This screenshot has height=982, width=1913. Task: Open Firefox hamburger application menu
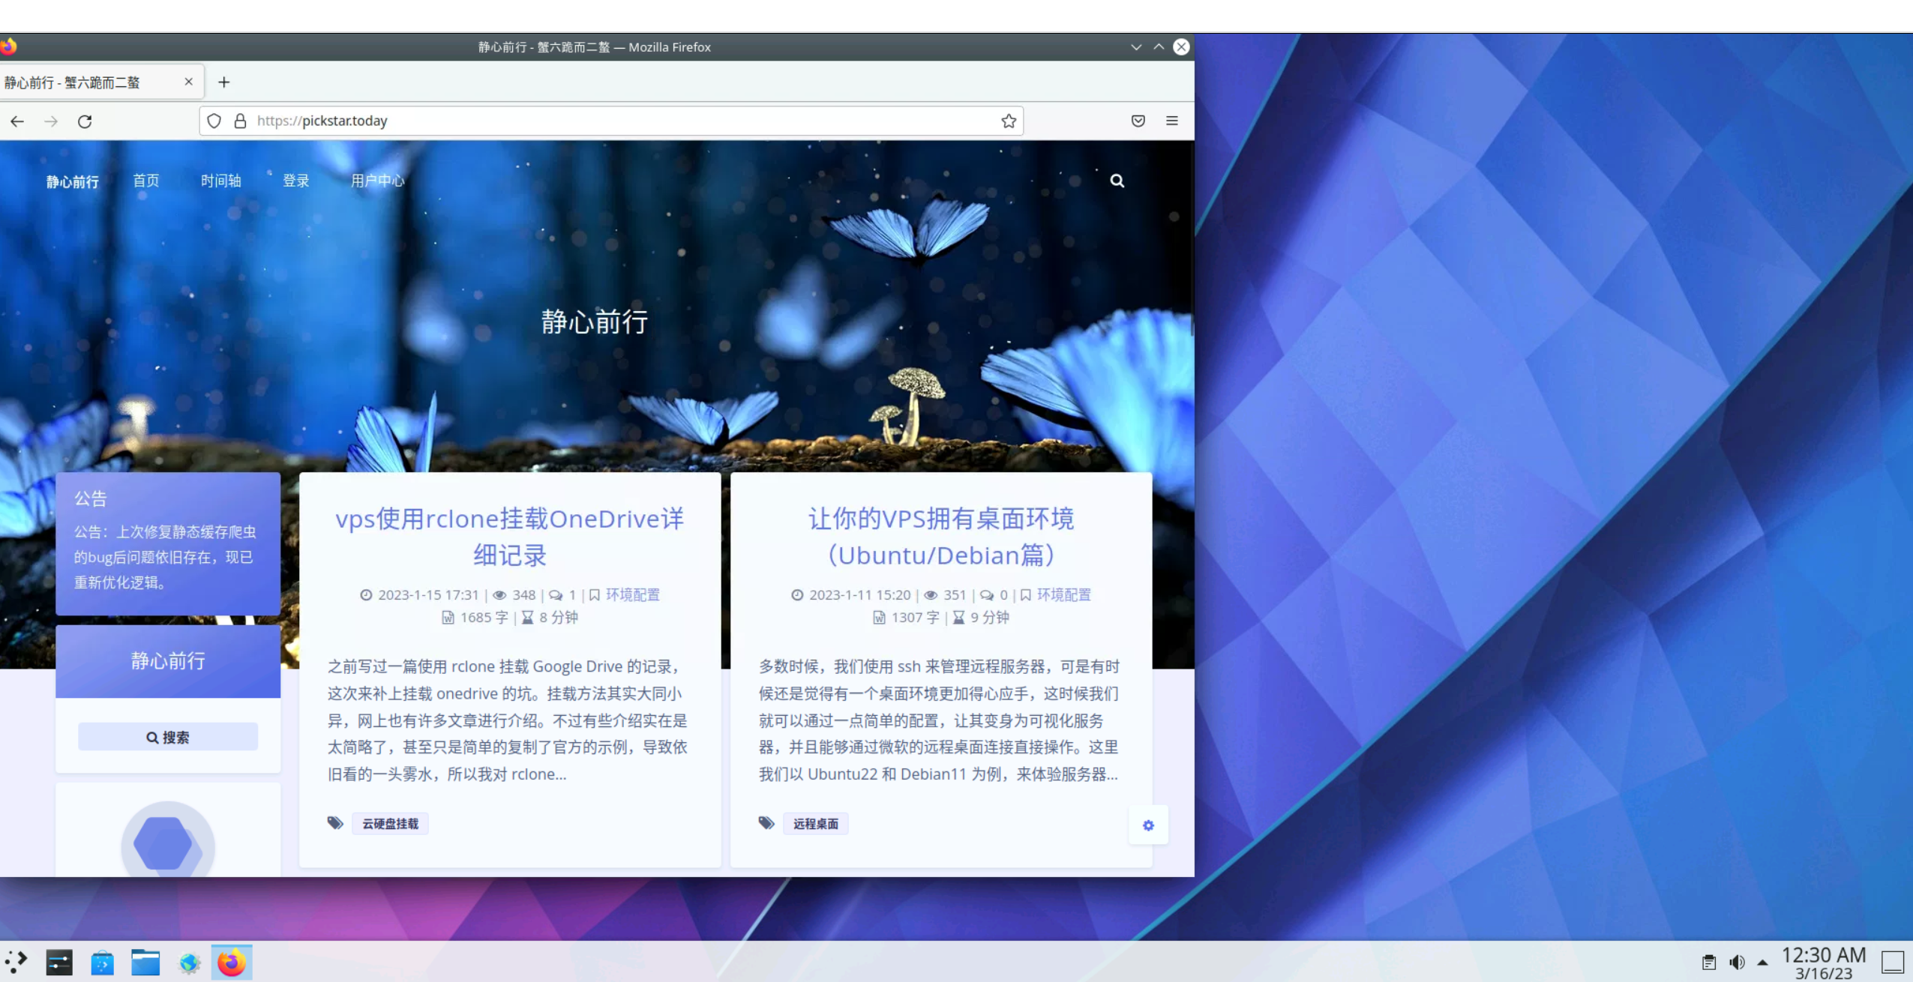[x=1171, y=121]
